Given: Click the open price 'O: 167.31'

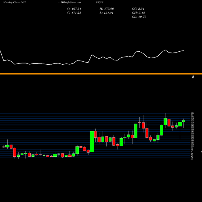Looking at the screenshot, I should click(x=74, y=9).
